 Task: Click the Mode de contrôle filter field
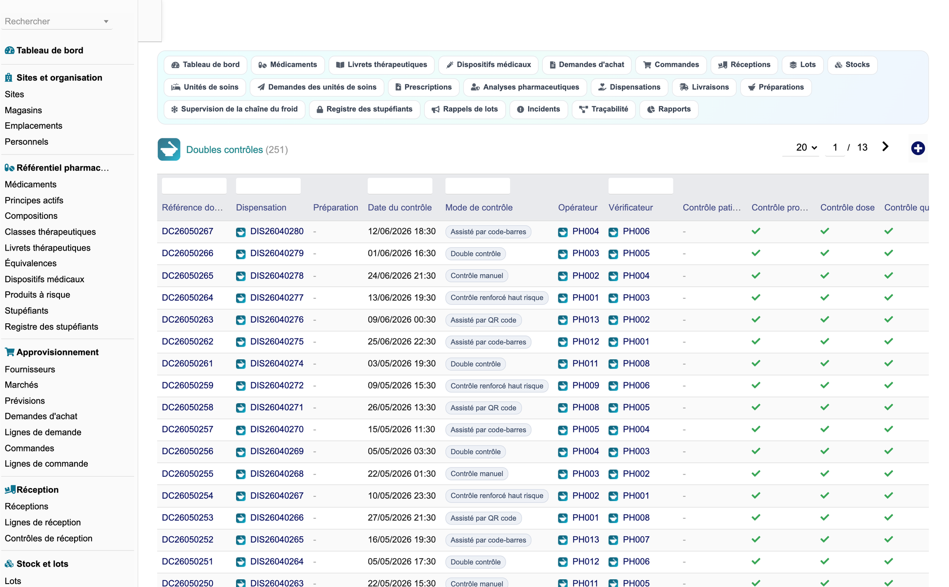(x=477, y=186)
